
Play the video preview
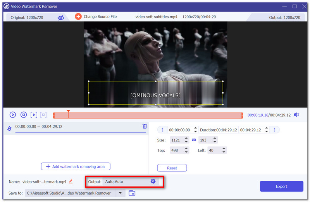click(13, 115)
